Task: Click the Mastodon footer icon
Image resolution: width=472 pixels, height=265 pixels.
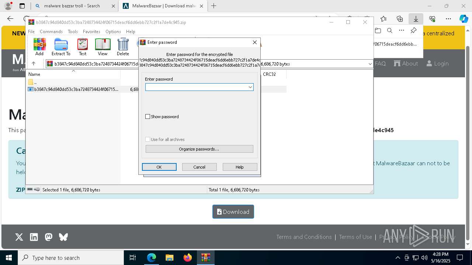Action: tap(49, 237)
